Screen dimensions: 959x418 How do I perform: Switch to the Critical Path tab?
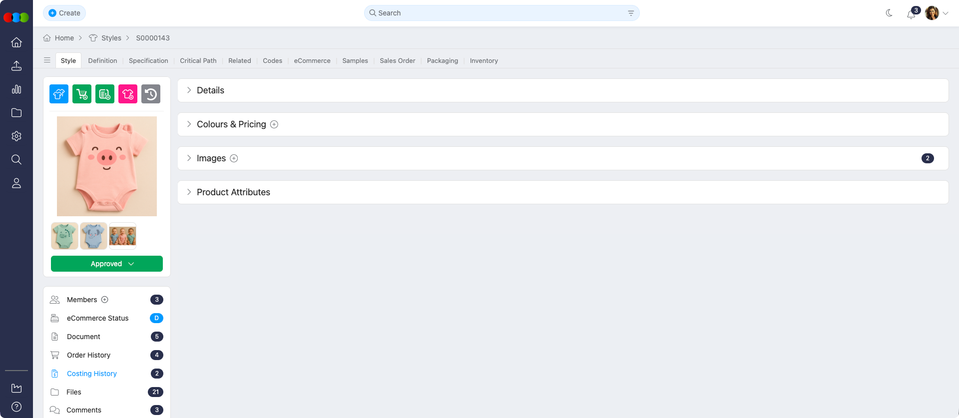198,61
